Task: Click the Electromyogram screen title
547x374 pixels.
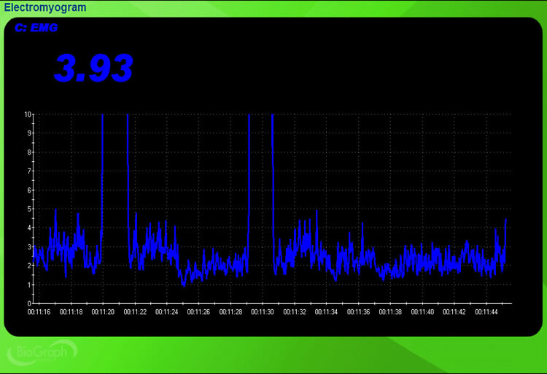Action: pyautogui.click(x=44, y=7)
